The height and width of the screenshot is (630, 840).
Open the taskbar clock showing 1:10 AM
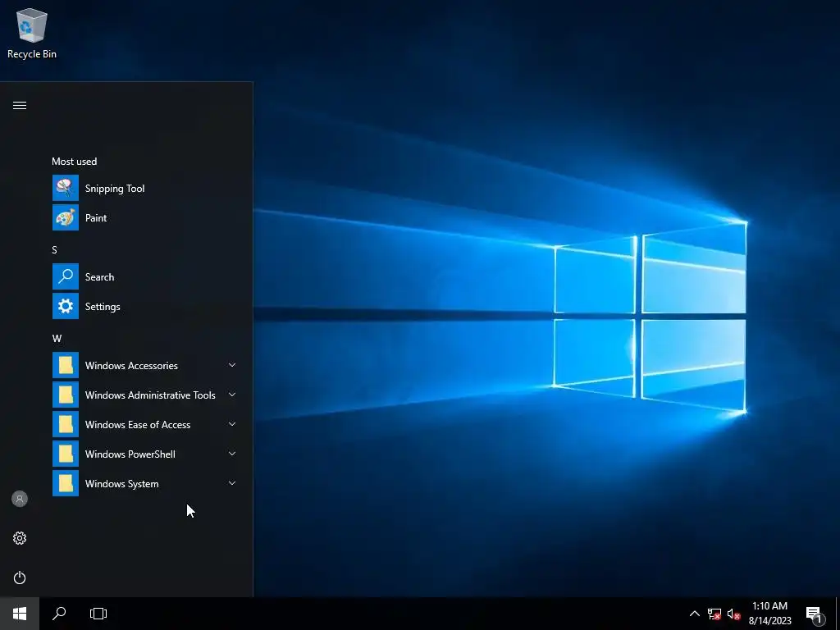(769, 614)
